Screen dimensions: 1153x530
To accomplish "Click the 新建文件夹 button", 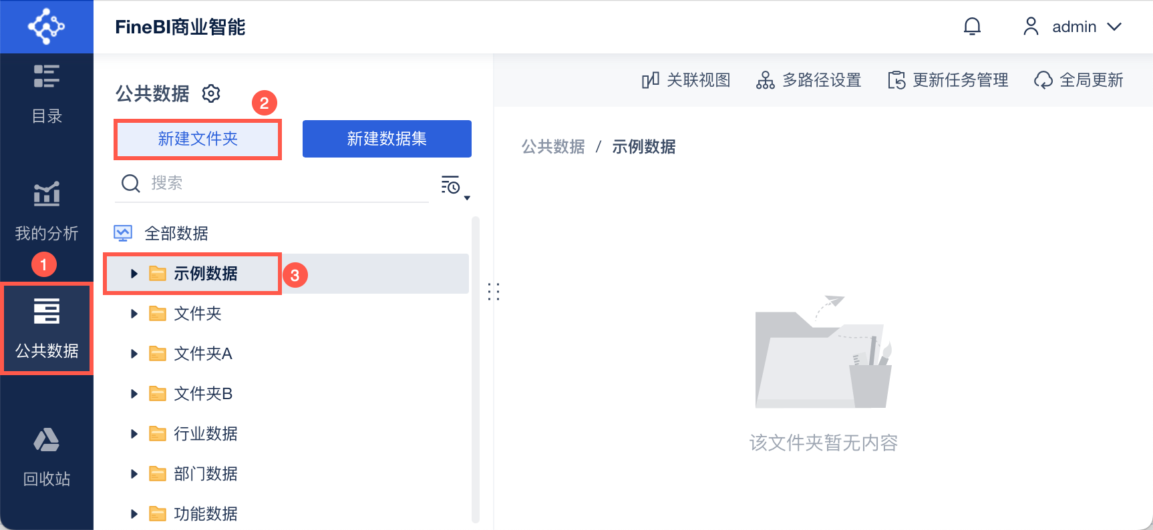I will coord(198,139).
